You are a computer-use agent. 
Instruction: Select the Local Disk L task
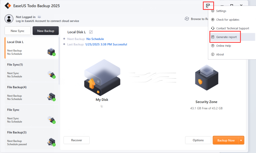point(32,48)
